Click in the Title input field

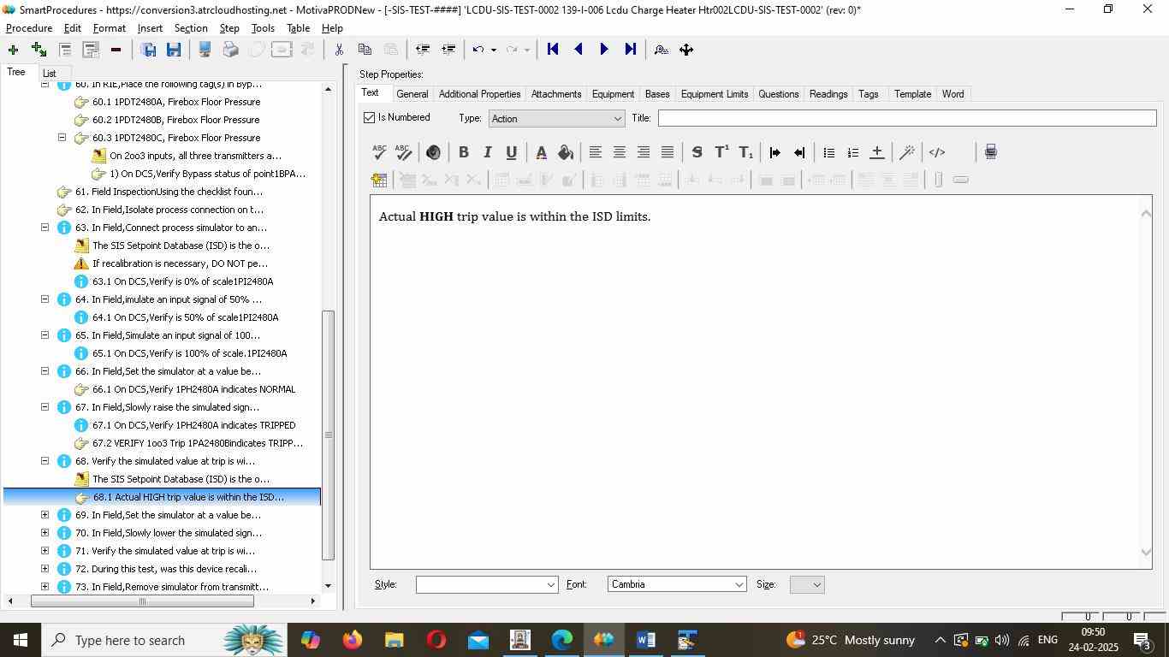[906, 119]
